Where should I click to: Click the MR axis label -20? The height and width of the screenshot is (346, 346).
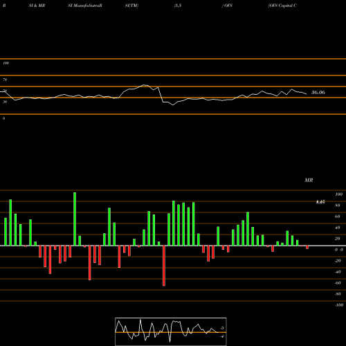click(x=338, y=261)
